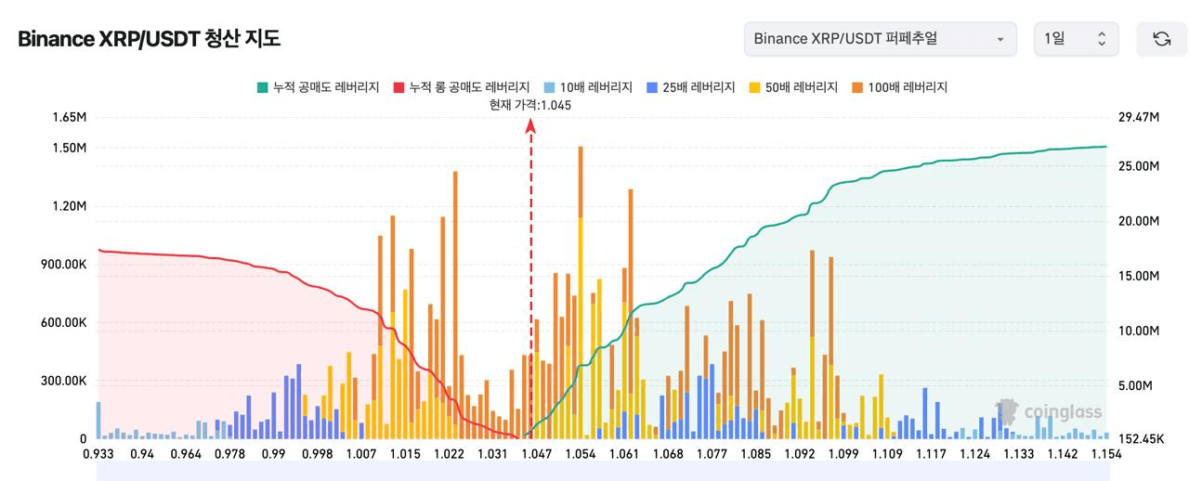Click the x-axis label 1.054
The width and height of the screenshot is (1189, 481).
pos(580,453)
